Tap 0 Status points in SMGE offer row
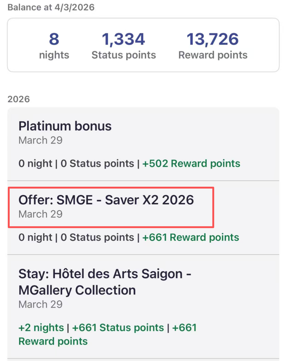The height and width of the screenshot is (361, 290). pos(97,237)
